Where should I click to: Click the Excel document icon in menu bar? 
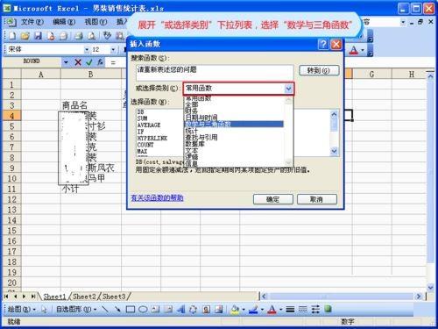coord(11,22)
